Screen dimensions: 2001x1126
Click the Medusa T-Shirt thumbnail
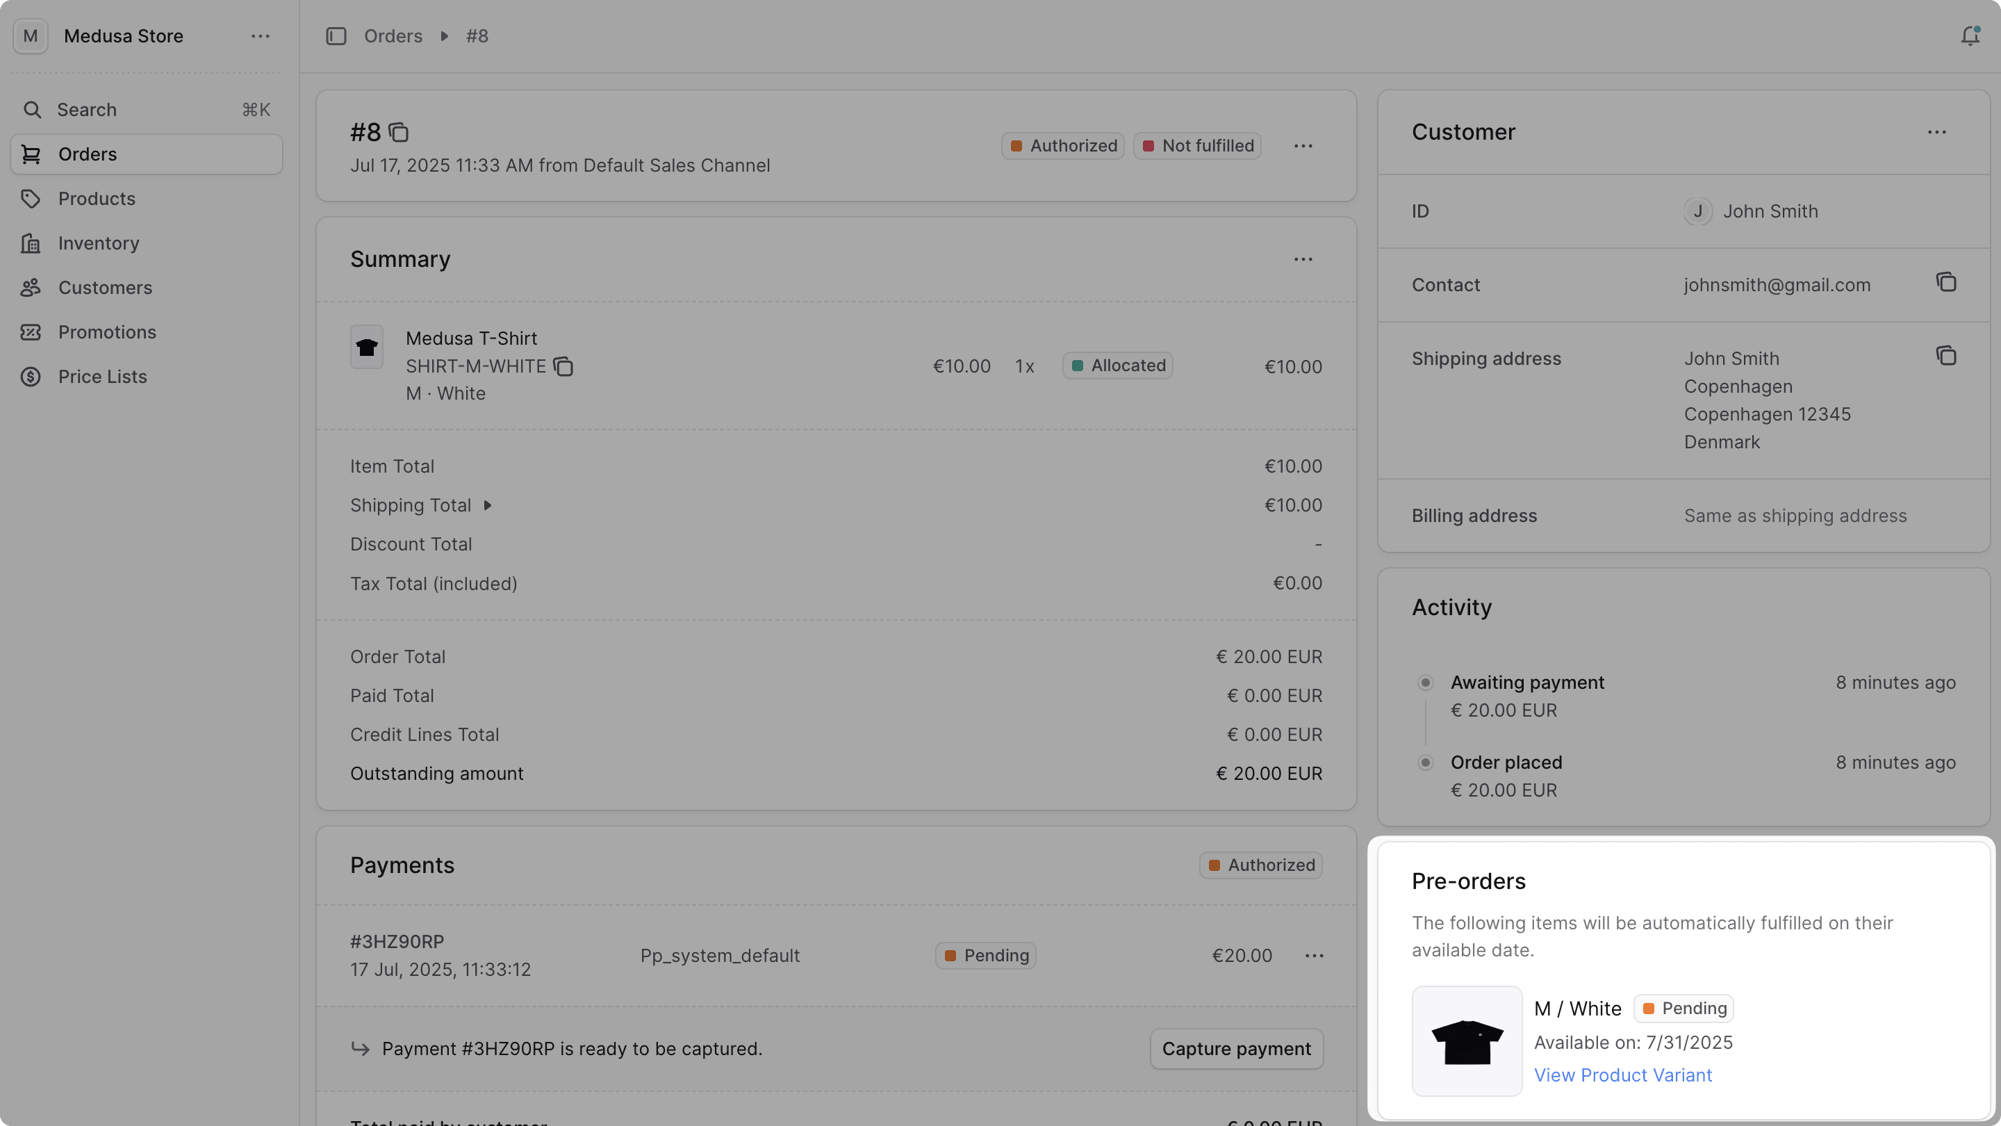(367, 348)
